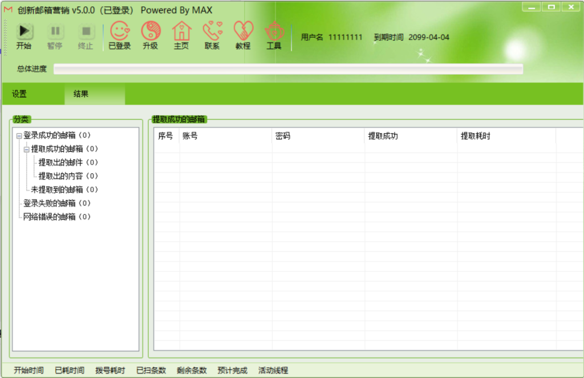Click the 账号 column header

pos(225,136)
